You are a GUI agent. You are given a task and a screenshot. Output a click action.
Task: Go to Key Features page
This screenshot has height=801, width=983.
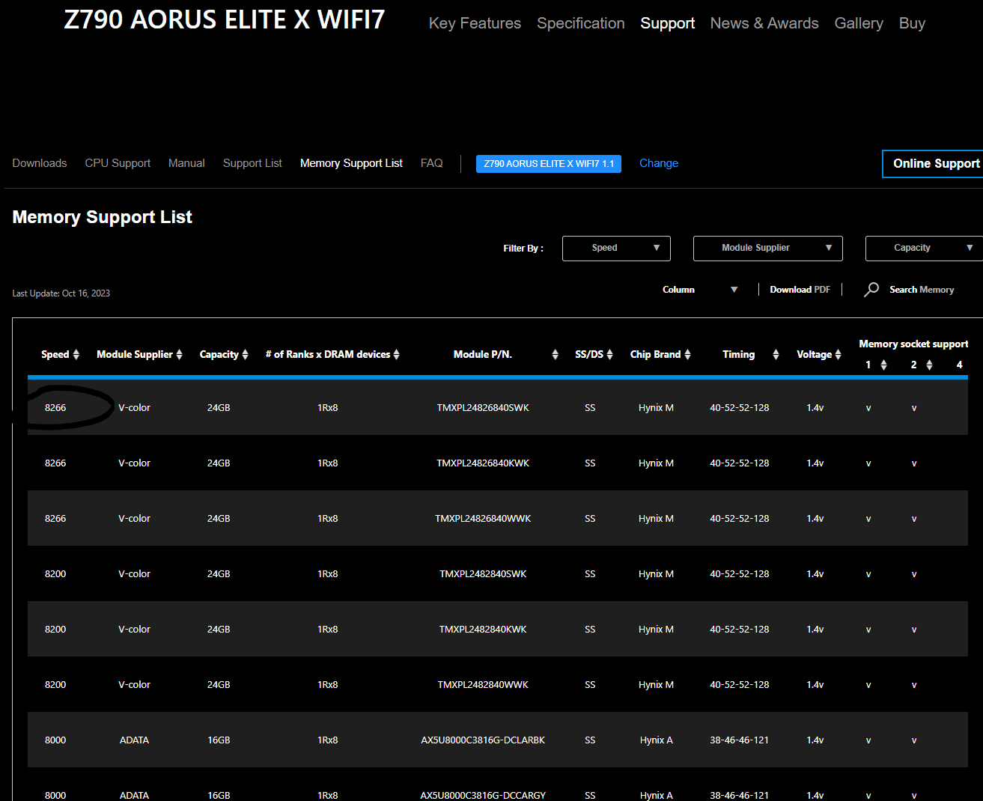click(475, 23)
